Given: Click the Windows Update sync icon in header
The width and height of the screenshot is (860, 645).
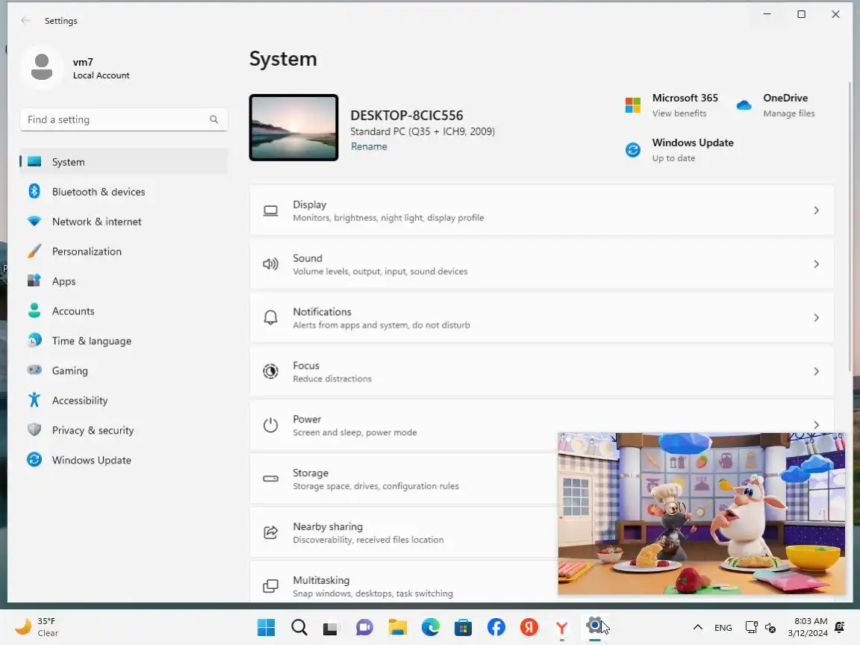Looking at the screenshot, I should tap(633, 150).
